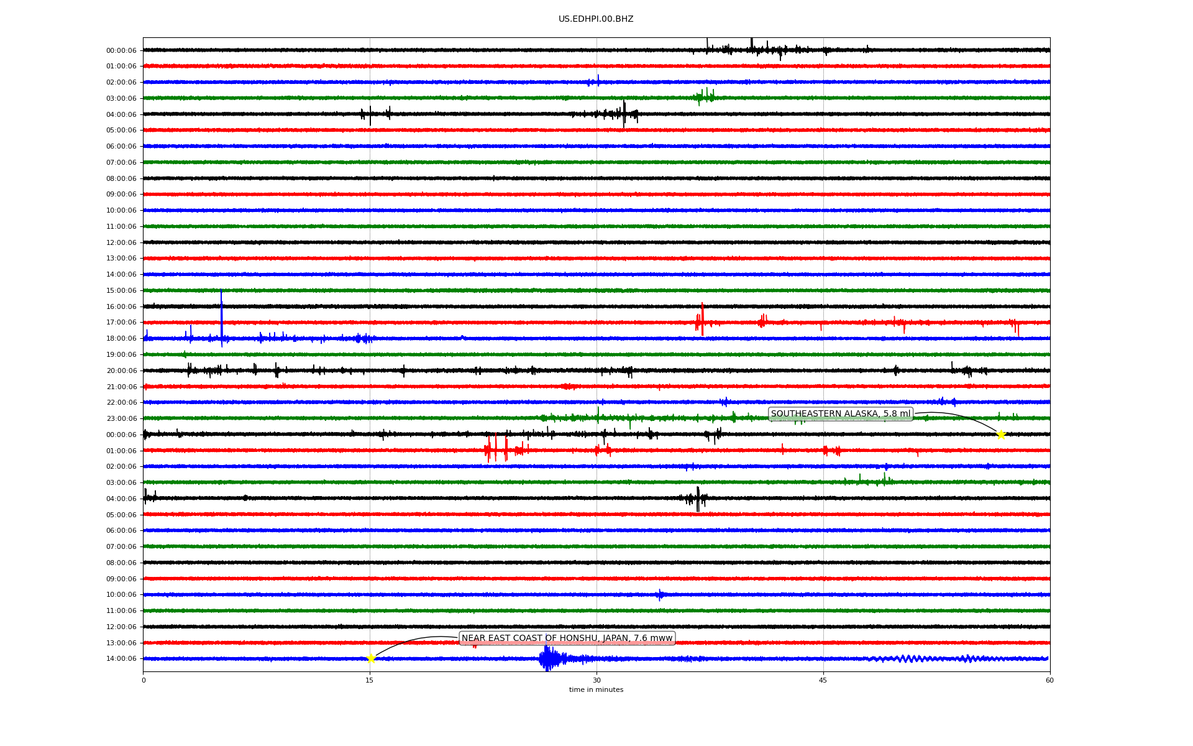The image size is (1193, 746).
Task: Click the last 14:00:06 time label at bottom
Action: 121,659
